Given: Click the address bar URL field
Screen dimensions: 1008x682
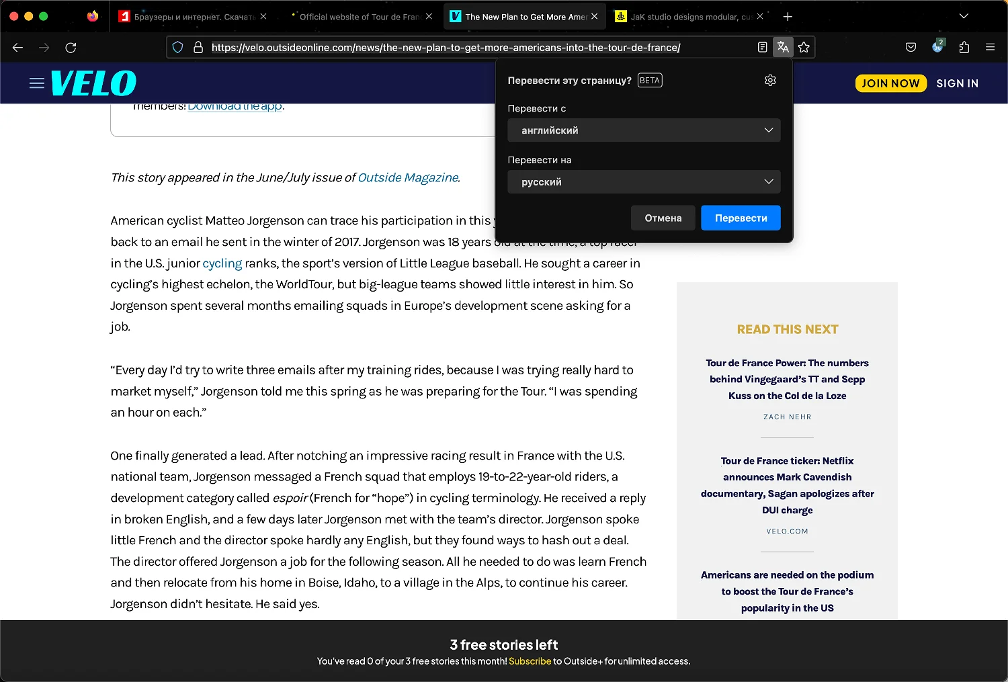Looking at the screenshot, I should pos(446,48).
